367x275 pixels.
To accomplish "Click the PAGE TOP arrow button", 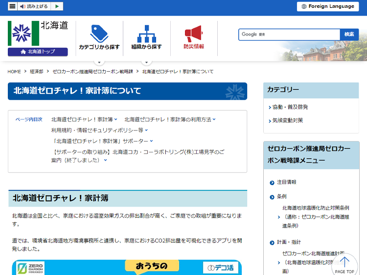I will (x=344, y=265).
